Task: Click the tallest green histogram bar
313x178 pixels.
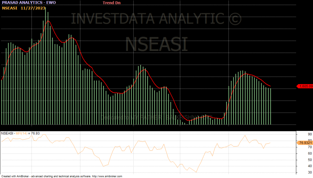Action: [46, 67]
